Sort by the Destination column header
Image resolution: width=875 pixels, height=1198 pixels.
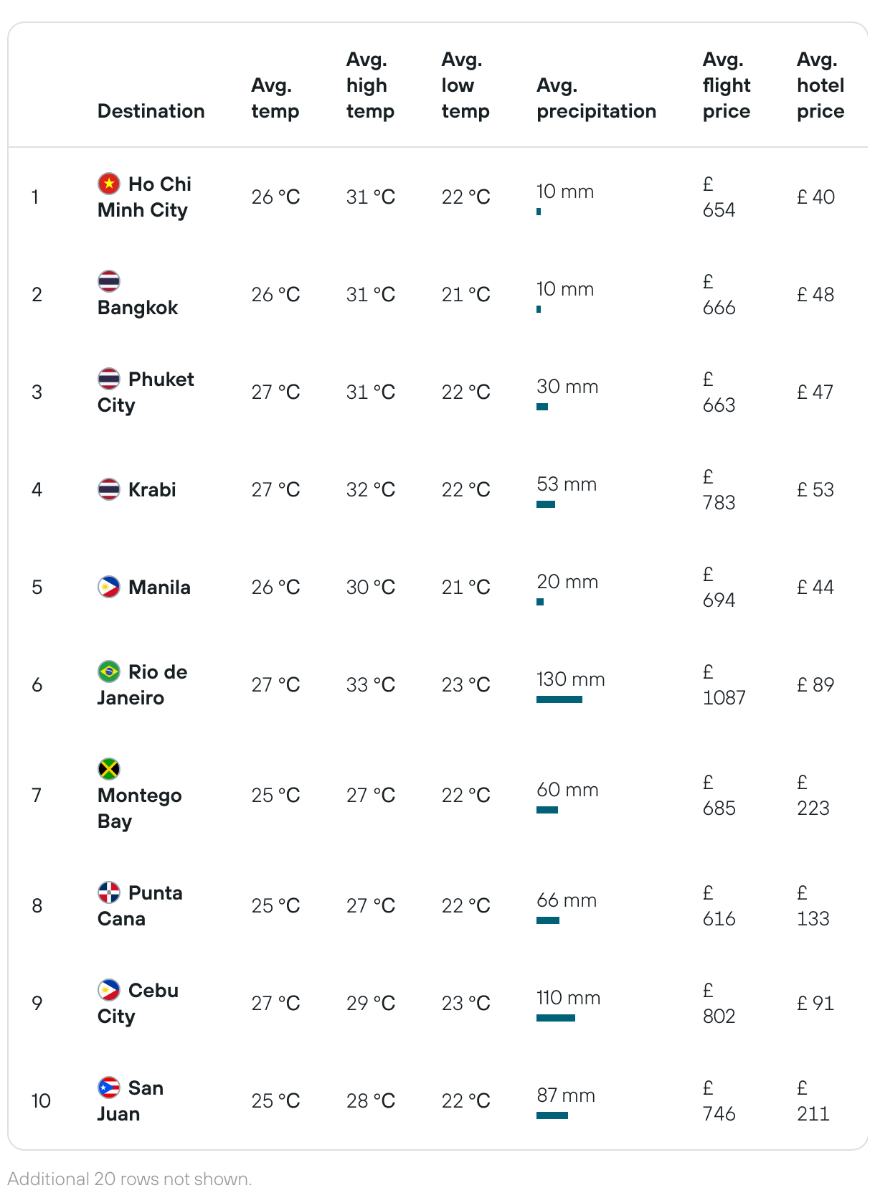click(x=151, y=111)
